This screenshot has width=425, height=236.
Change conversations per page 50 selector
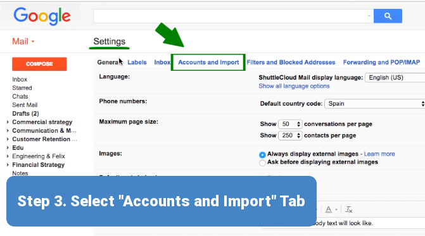290,124
